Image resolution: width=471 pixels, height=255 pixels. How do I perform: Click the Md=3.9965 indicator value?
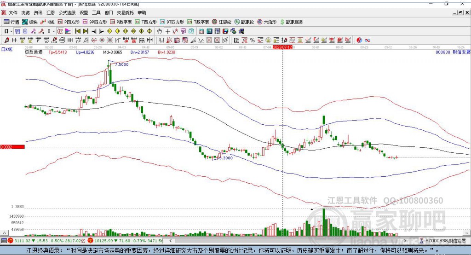(113, 52)
